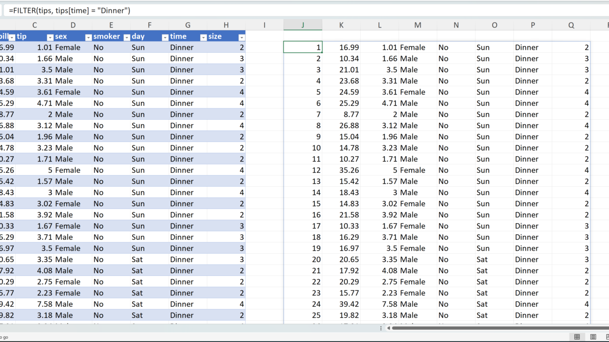
Task: Expand the smoker column filter menu
Action: click(x=127, y=37)
